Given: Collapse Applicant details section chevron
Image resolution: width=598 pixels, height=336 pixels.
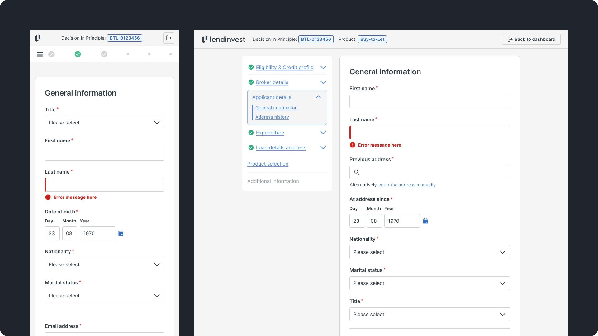Looking at the screenshot, I should tap(318, 97).
